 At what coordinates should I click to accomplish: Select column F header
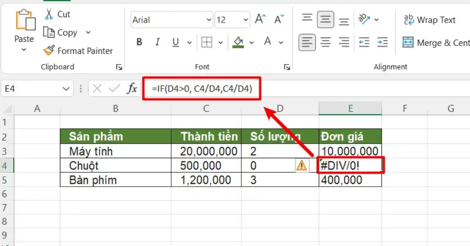(405, 109)
